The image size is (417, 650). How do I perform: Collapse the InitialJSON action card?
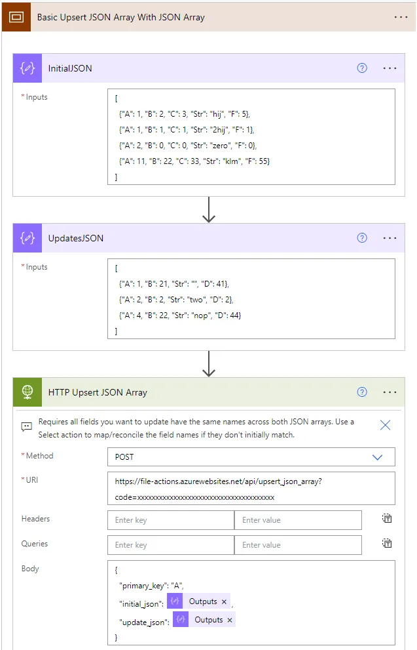click(x=196, y=68)
